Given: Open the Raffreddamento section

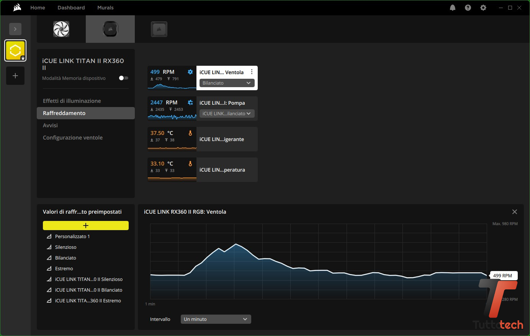Looking at the screenshot, I should (86, 113).
